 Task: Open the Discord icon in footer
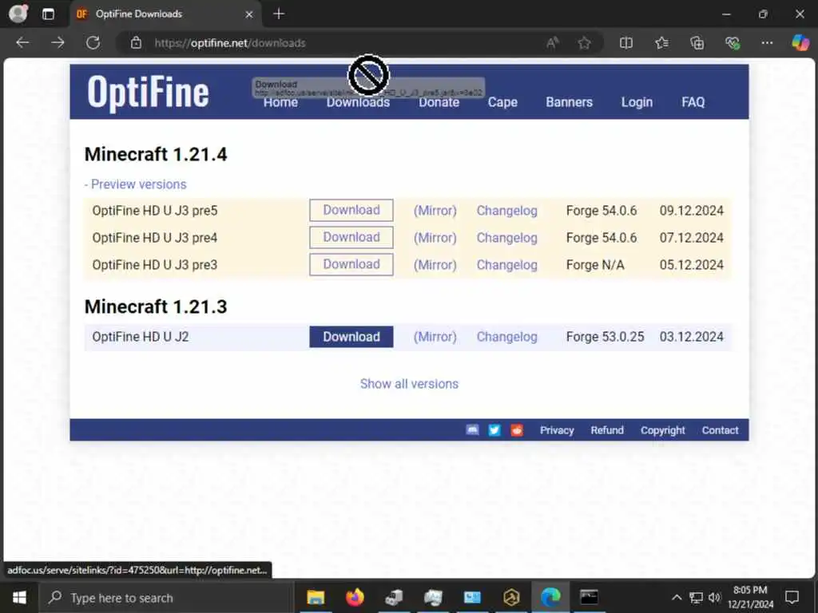pyautogui.click(x=472, y=430)
